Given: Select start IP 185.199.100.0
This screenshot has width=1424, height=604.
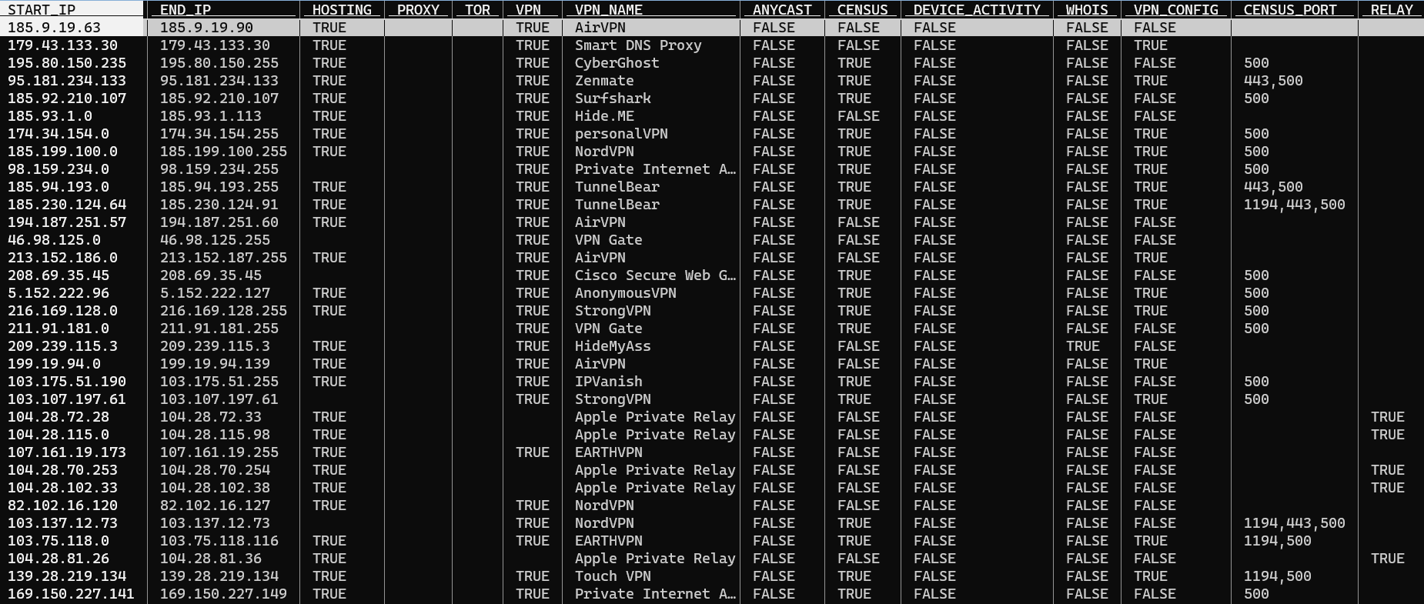Looking at the screenshot, I should (62, 152).
